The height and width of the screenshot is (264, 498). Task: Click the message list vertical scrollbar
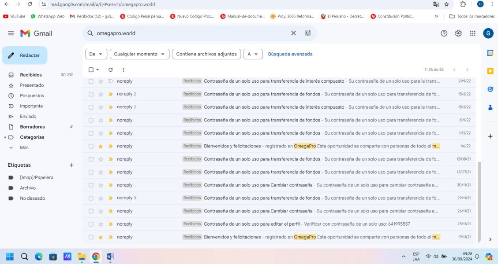[x=479, y=202]
